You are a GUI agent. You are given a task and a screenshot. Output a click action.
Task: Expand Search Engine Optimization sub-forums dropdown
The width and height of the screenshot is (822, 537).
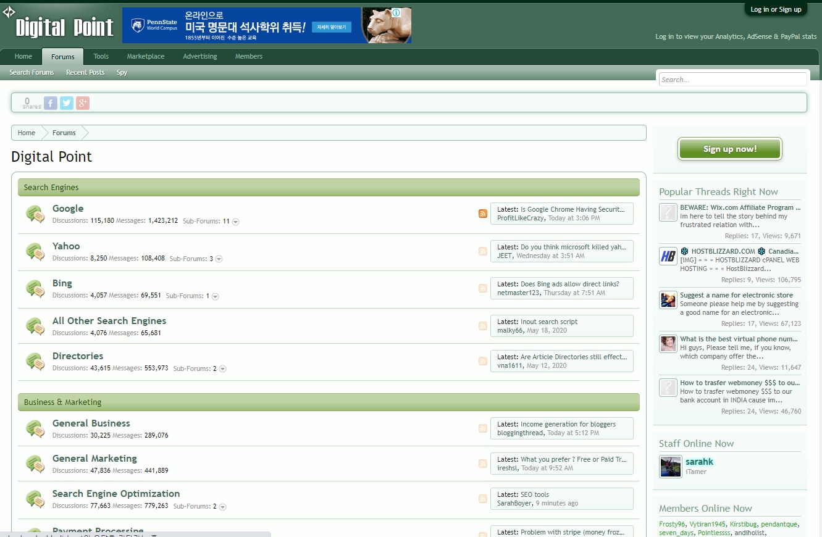(222, 507)
